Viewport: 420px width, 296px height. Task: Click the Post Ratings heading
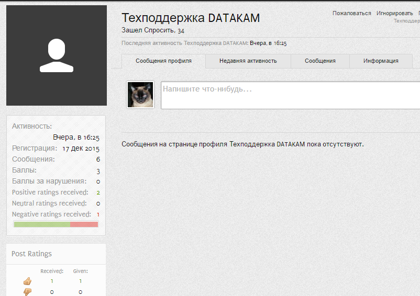click(31, 254)
